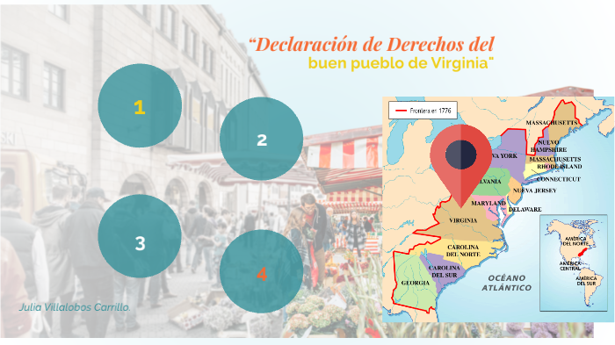Click 'AMÉRICA CENTRAL' in inset map
The height and width of the screenshot is (345, 615).
pyautogui.click(x=570, y=266)
